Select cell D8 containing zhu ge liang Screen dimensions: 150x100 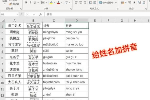(x=77, y=69)
